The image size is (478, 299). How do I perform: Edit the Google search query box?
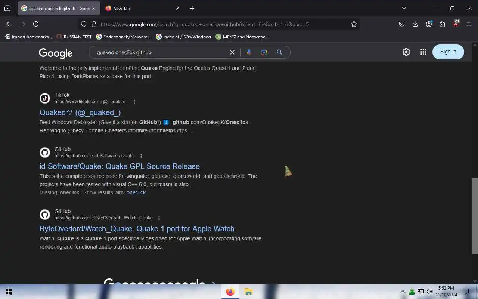click(161, 52)
